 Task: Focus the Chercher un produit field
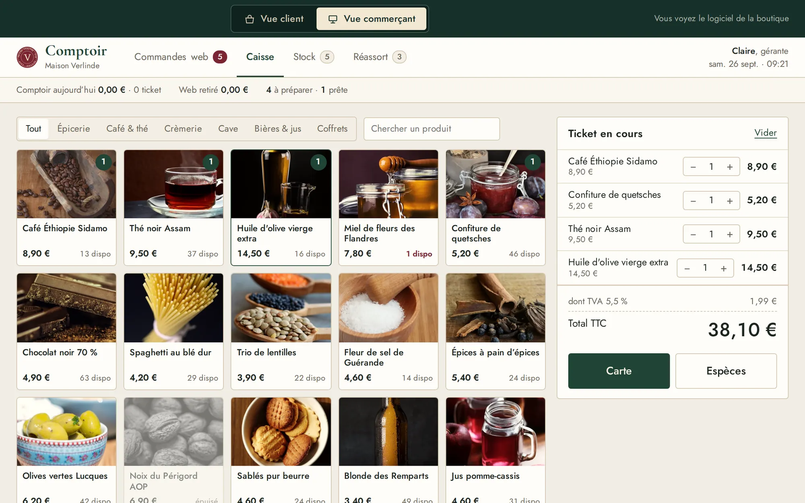coord(432,129)
